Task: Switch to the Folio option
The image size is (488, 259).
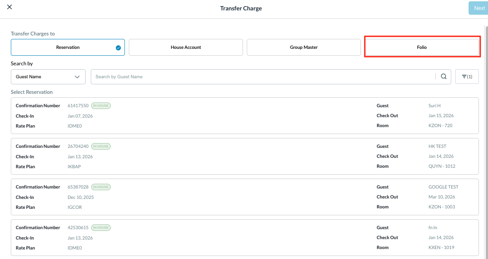Action: click(421, 48)
